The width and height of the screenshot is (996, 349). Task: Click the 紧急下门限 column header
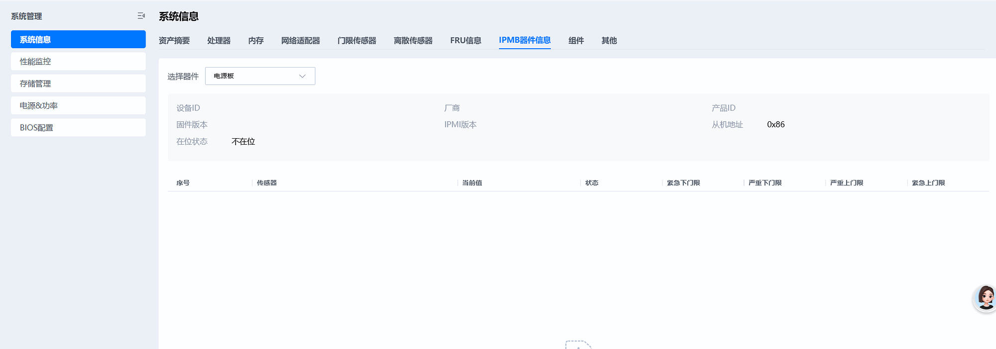tap(683, 183)
